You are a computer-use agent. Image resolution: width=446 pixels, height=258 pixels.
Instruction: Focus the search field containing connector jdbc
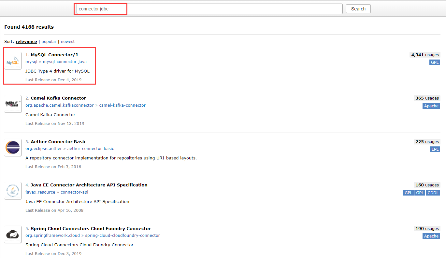point(209,9)
